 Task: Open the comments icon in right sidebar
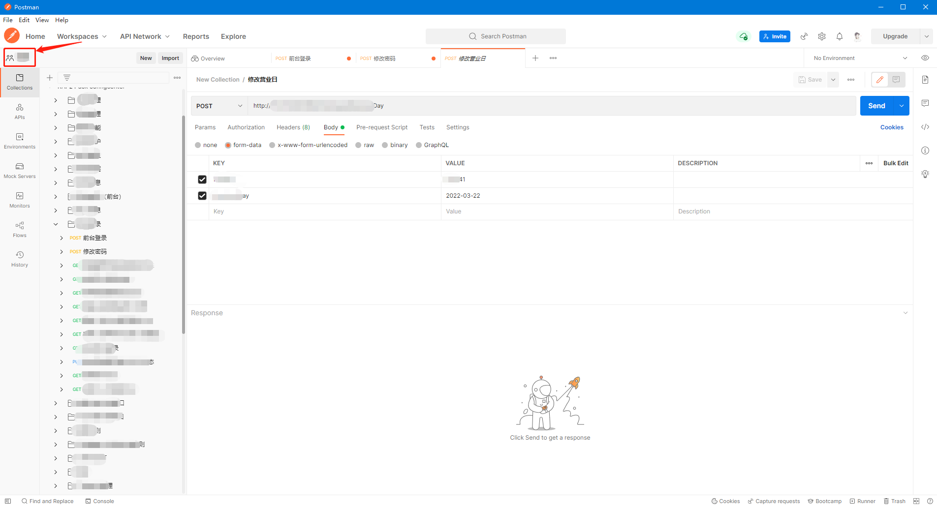pos(925,103)
